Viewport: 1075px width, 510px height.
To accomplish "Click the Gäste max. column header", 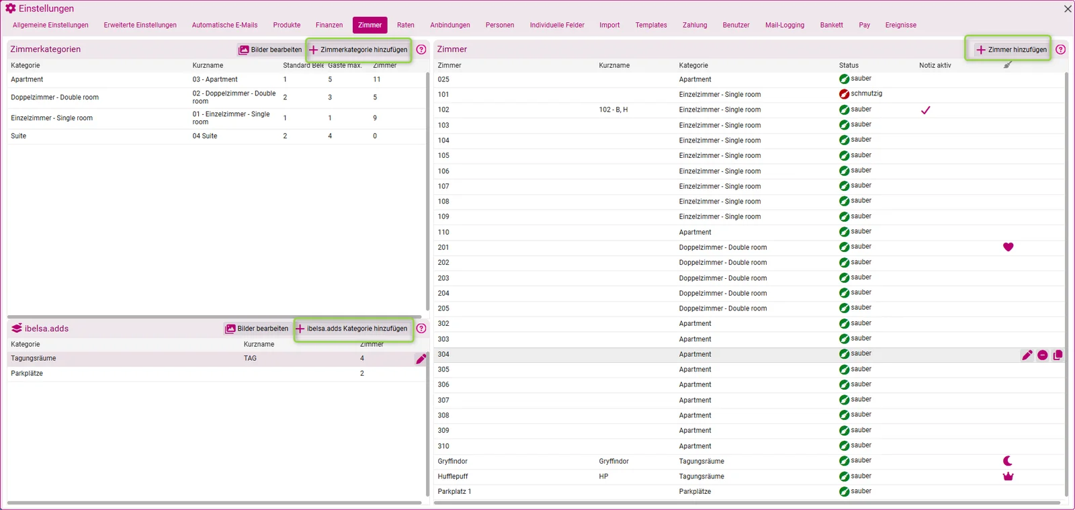I will click(x=345, y=65).
